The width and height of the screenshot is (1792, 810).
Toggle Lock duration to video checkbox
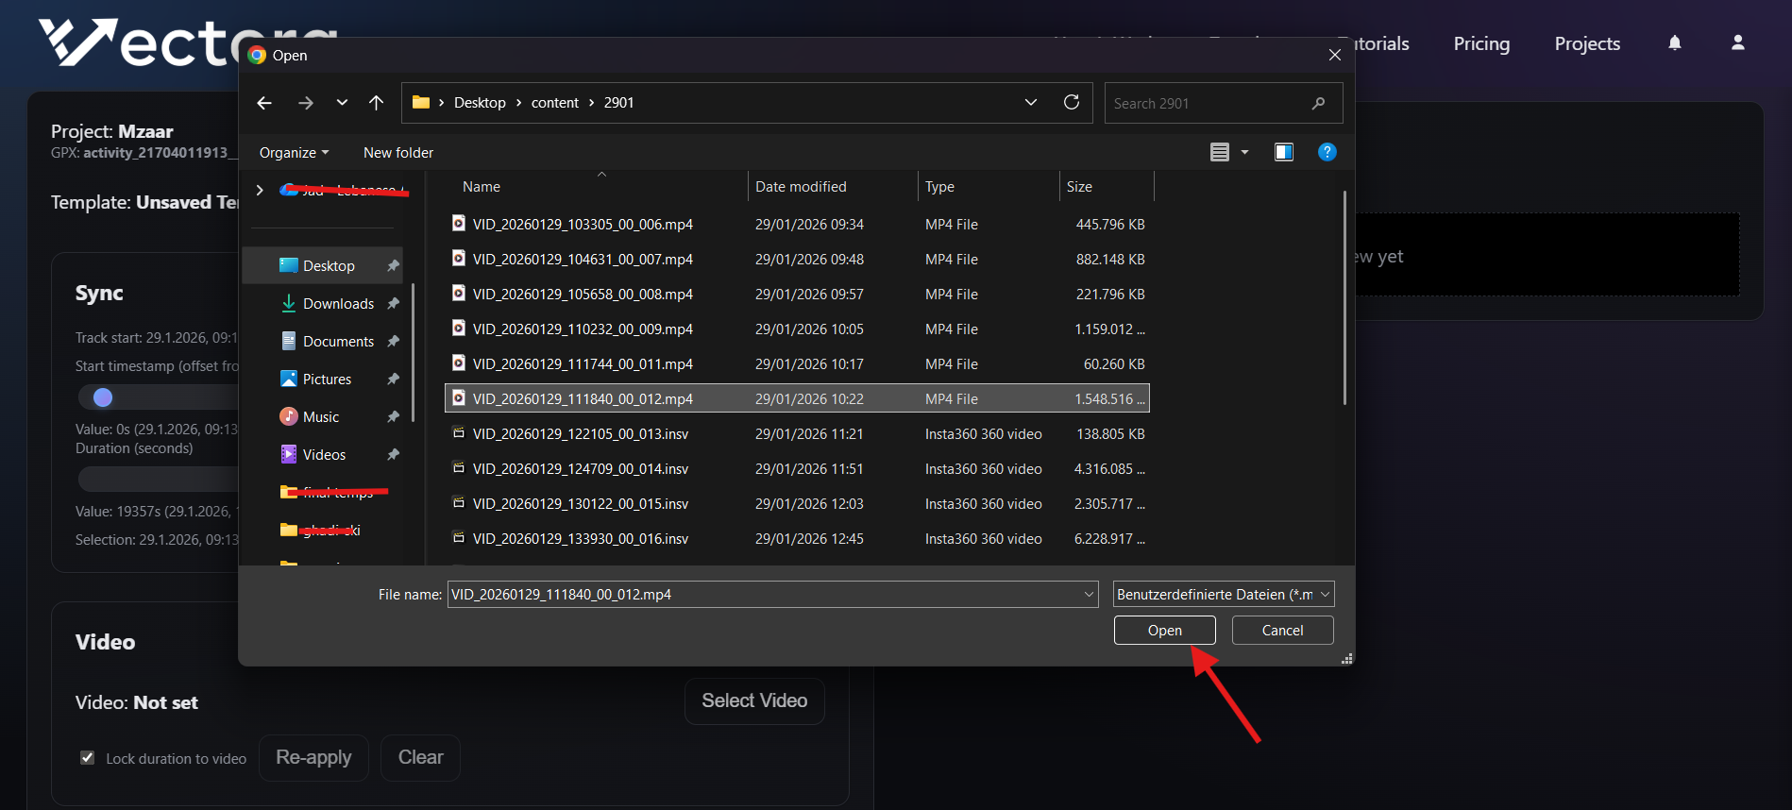[88, 758]
